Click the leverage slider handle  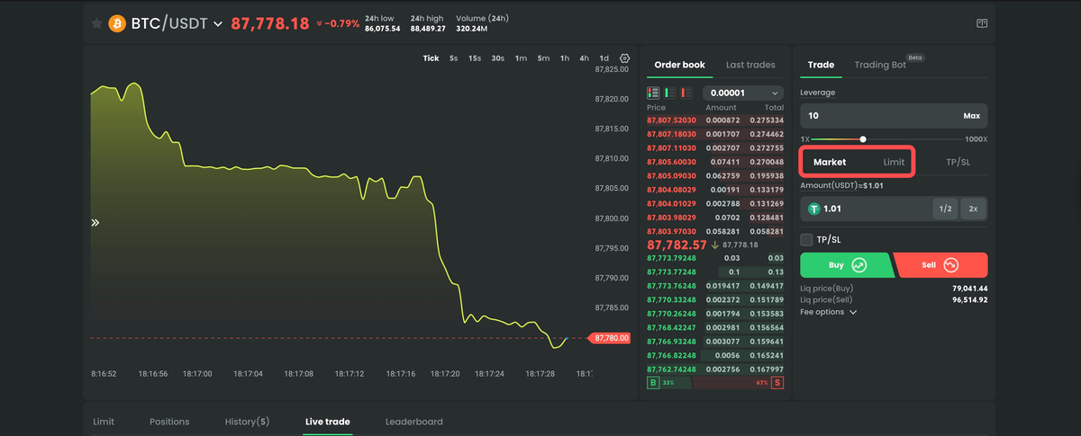pos(863,139)
